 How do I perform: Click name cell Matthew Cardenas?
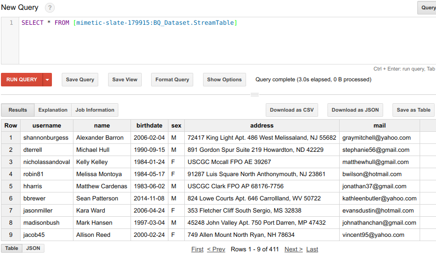(x=102, y=186)
